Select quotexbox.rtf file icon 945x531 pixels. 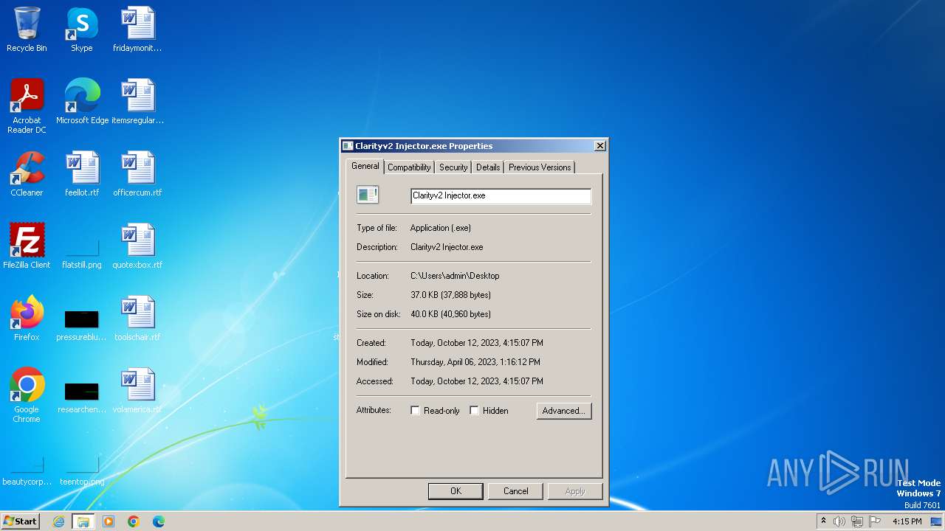point(137,246)
